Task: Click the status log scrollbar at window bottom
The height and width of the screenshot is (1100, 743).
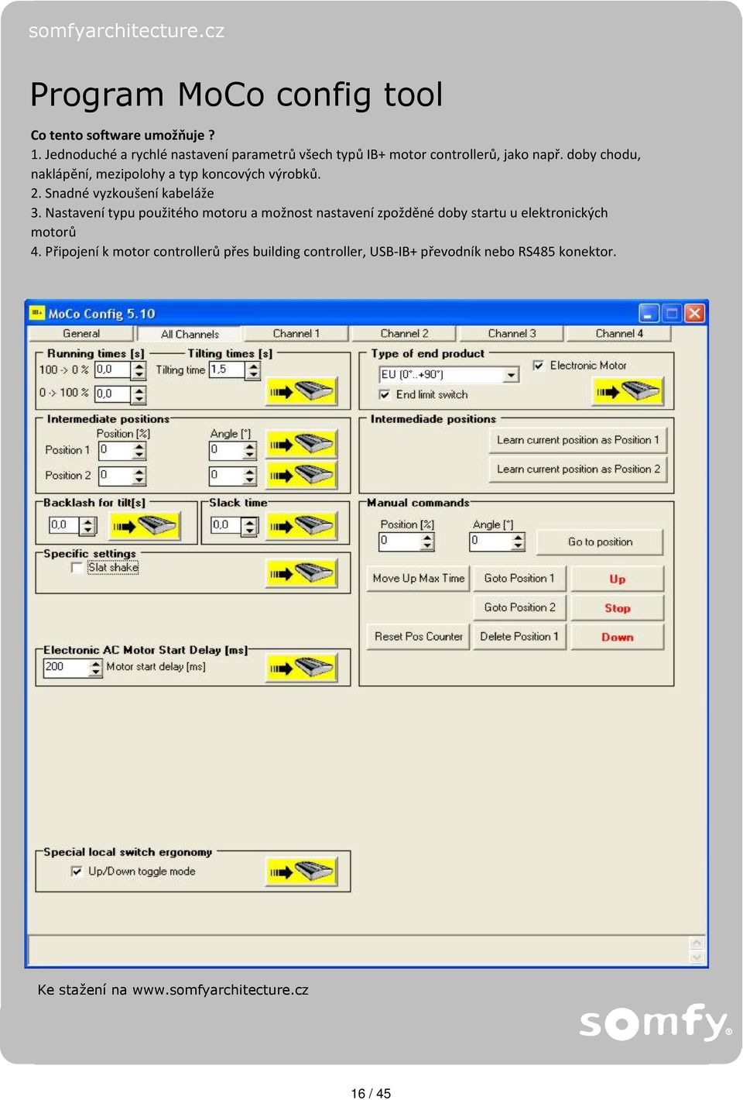Action: tap(697, 950)
